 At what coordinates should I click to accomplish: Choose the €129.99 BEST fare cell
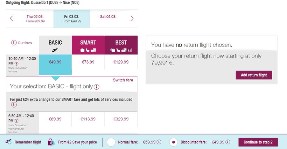pyautogui.click(x=121, y=62)
